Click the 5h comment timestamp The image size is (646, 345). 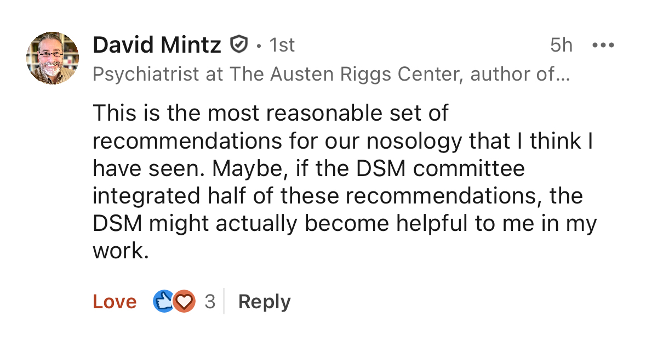click(x=561, y=45)
